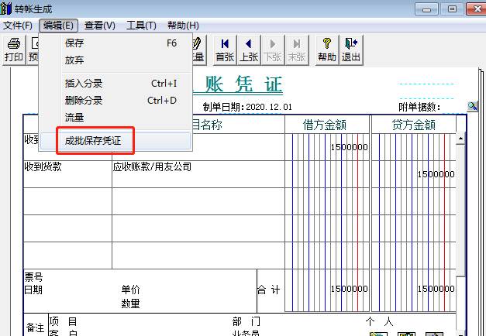Screen dimensions: 486x336
Task: Select 删除分录 menu entry
Action: point(116,101)
